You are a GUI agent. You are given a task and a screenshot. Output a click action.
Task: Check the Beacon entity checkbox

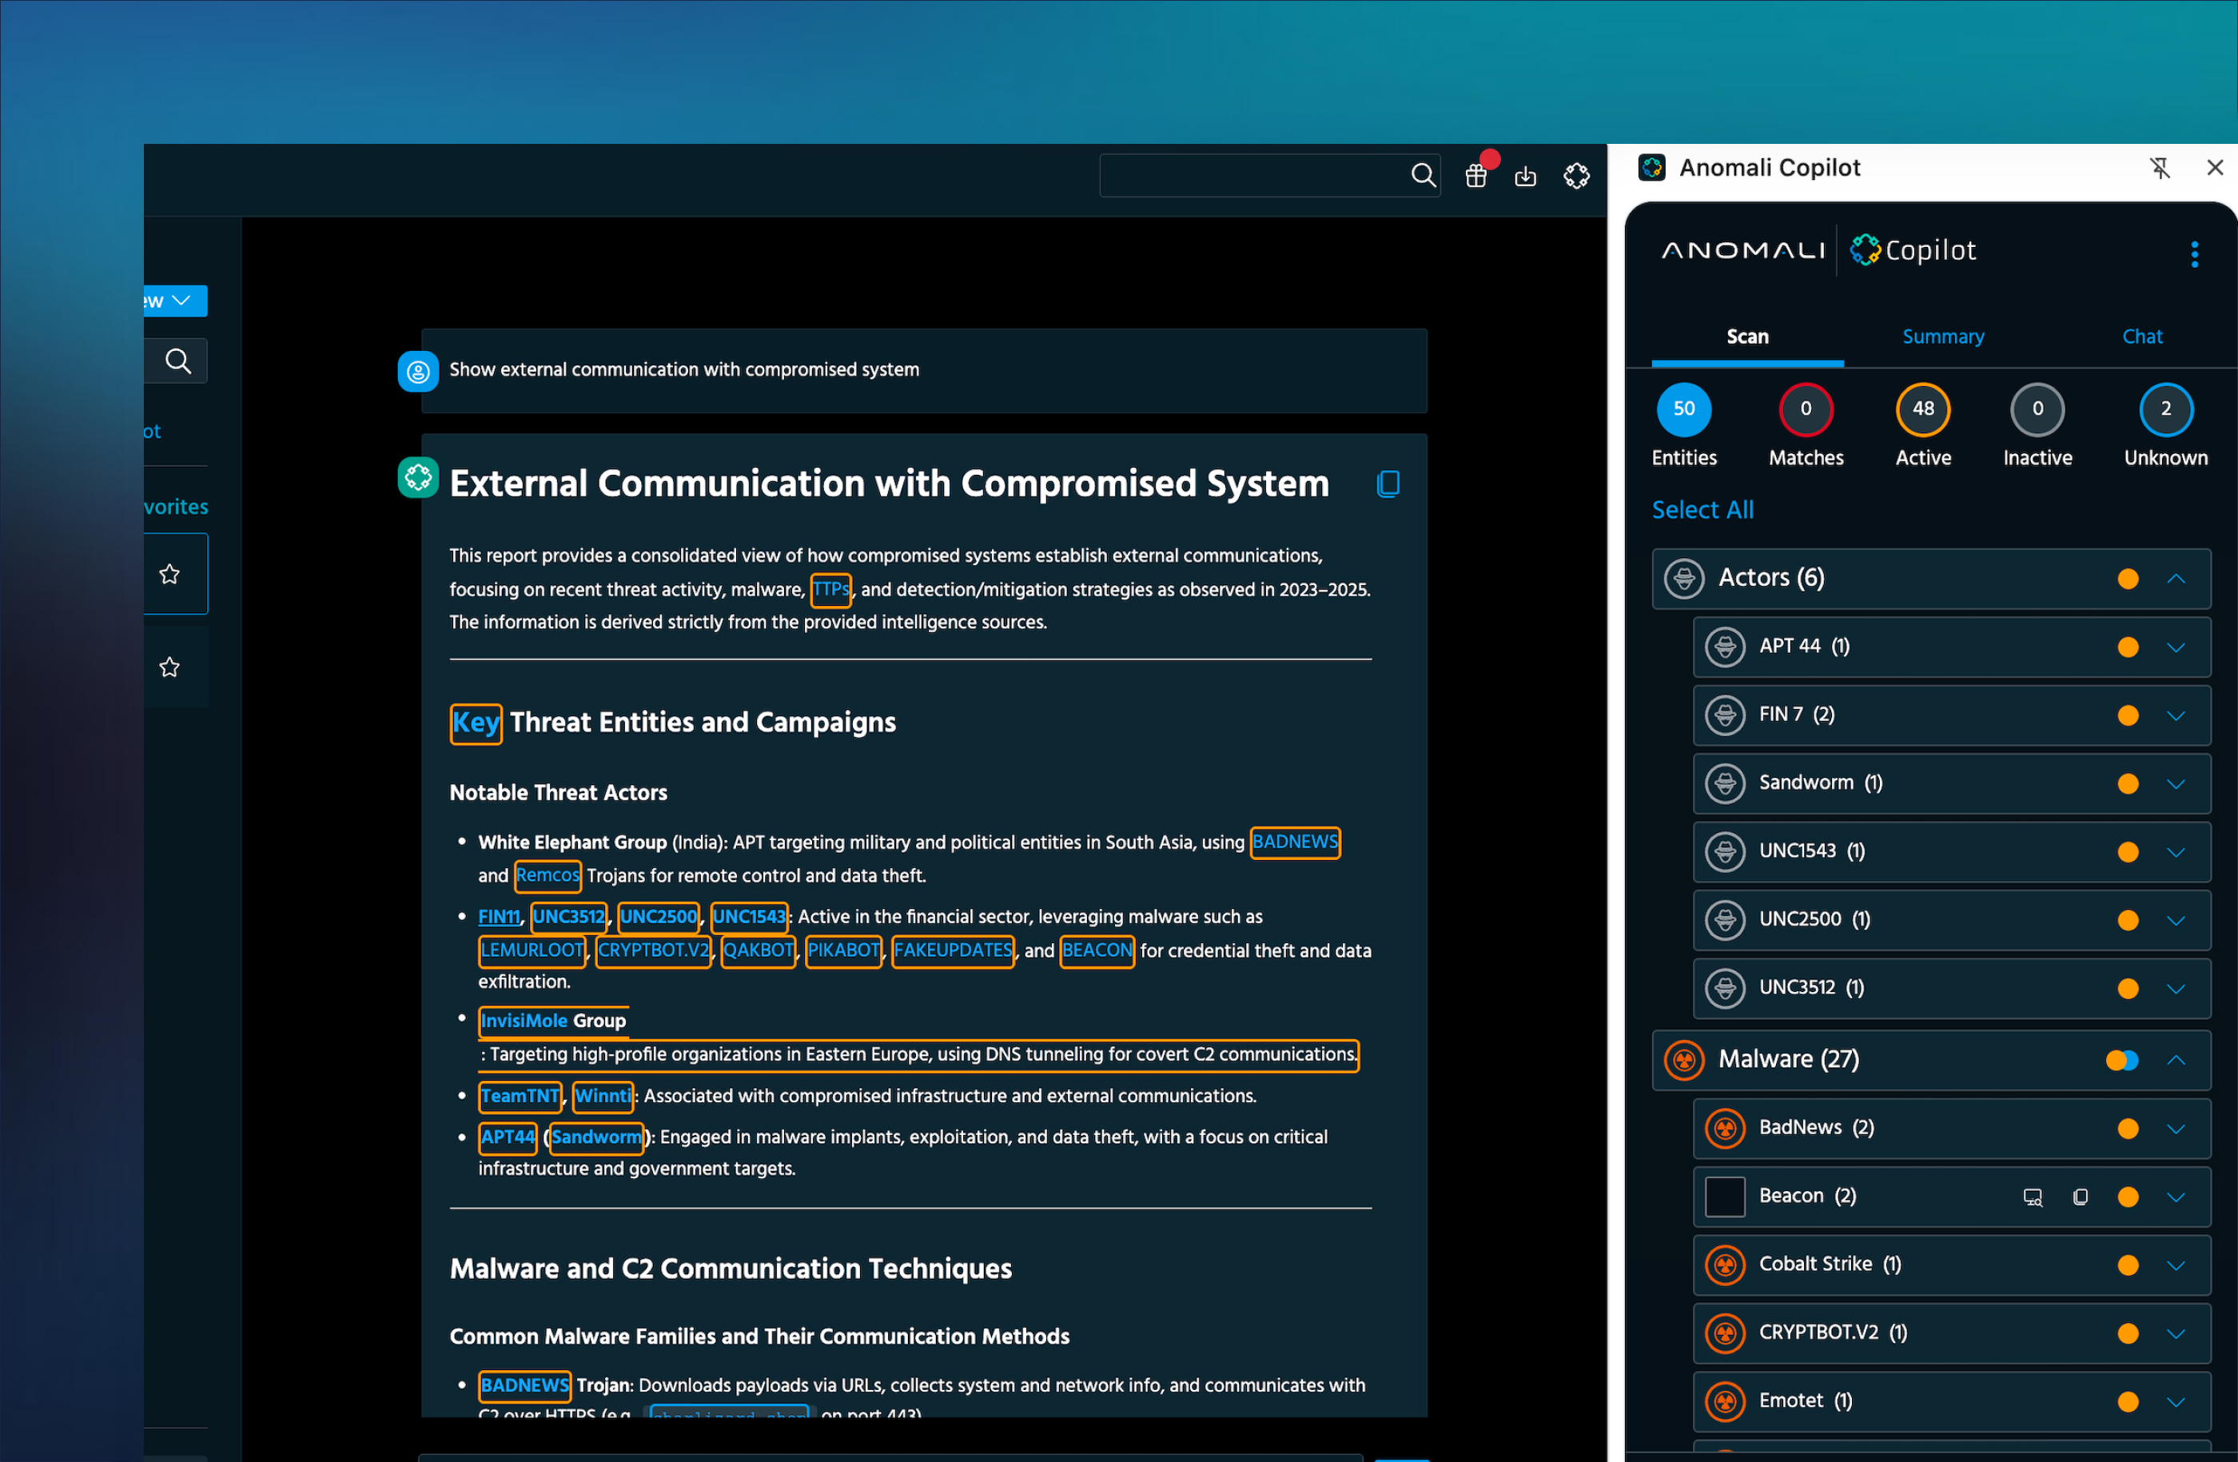pos(1725,1196)
